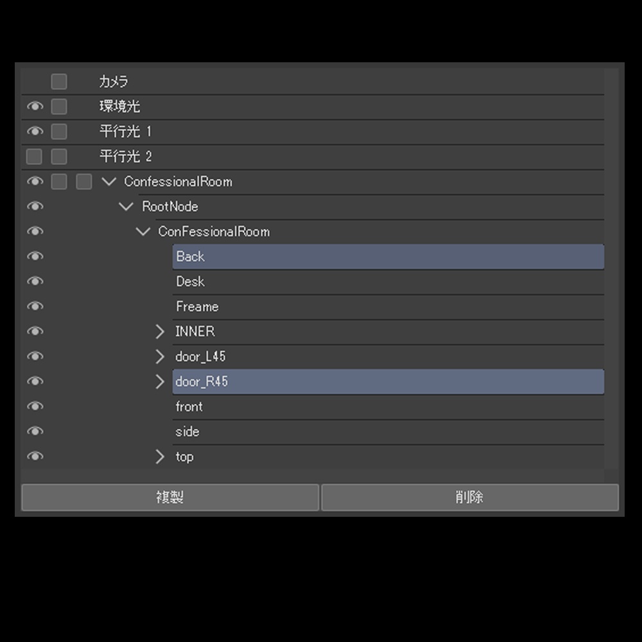This screenshot has width=642, height=642.
Task: Hide the door_R45 node eye icon
Action: coord(35,382)
